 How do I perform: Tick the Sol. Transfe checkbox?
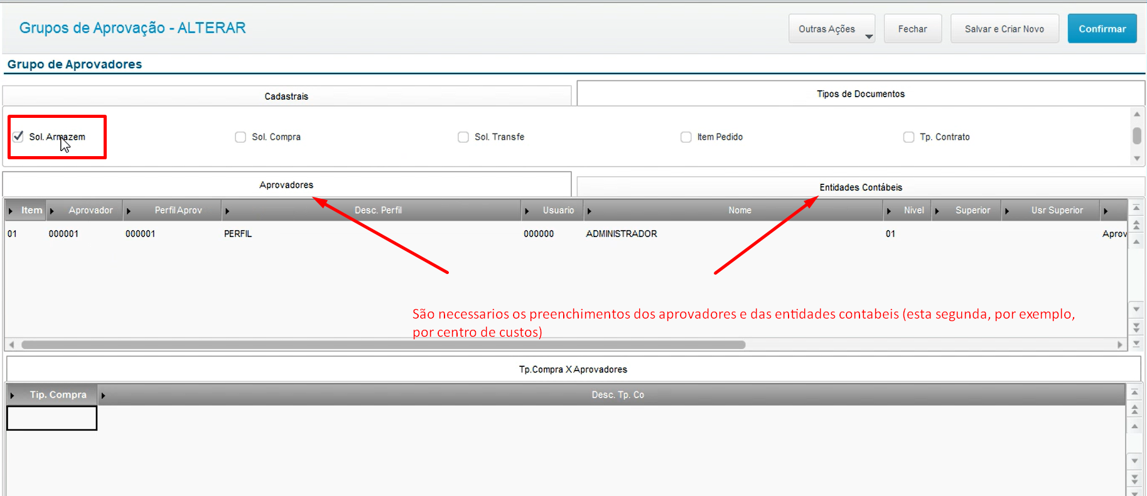coord(463,137)
